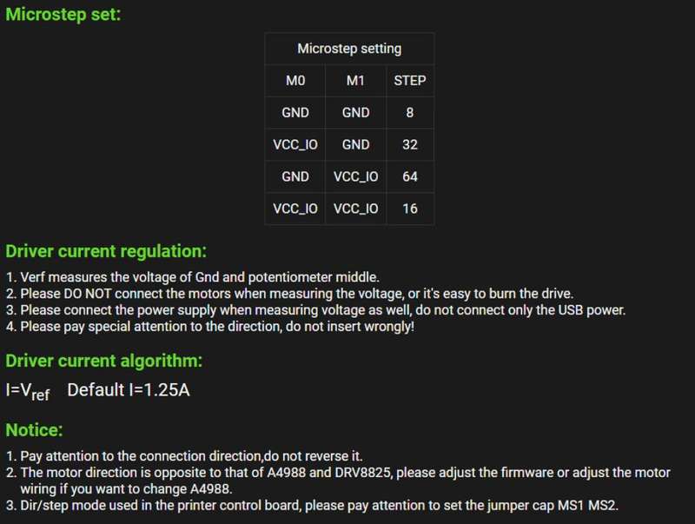
Task: Select the Microstep setting table title
Action: click(349, 49)
